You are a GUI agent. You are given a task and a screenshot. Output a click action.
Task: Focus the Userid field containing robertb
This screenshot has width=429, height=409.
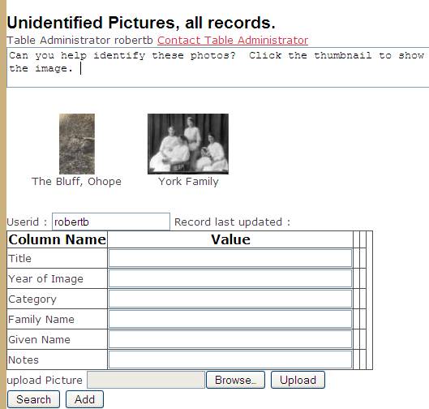coord(111,222)
